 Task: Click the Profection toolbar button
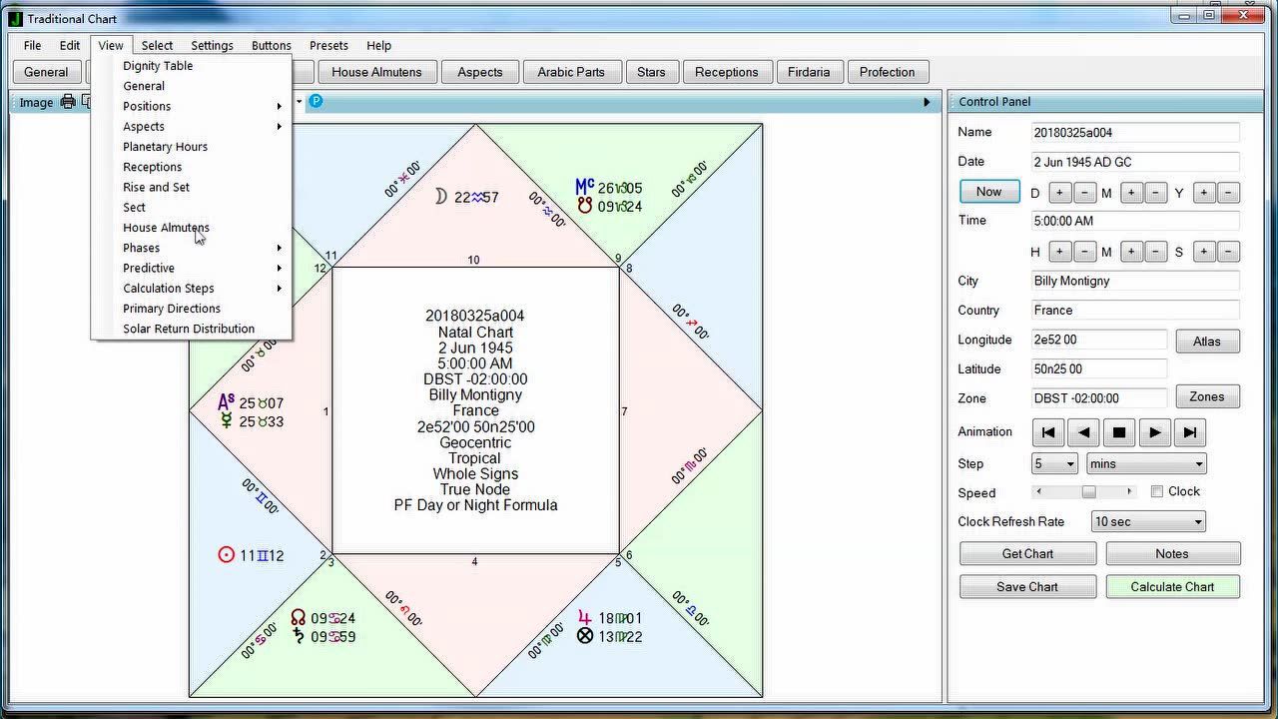(x=887, y=72)
